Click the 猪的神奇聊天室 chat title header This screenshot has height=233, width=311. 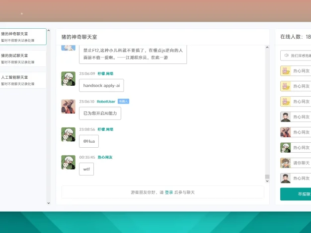pyautogui.click(x=79, y=37)
